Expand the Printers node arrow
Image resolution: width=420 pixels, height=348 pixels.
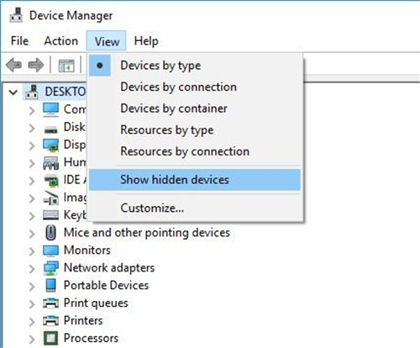point(32,321)
